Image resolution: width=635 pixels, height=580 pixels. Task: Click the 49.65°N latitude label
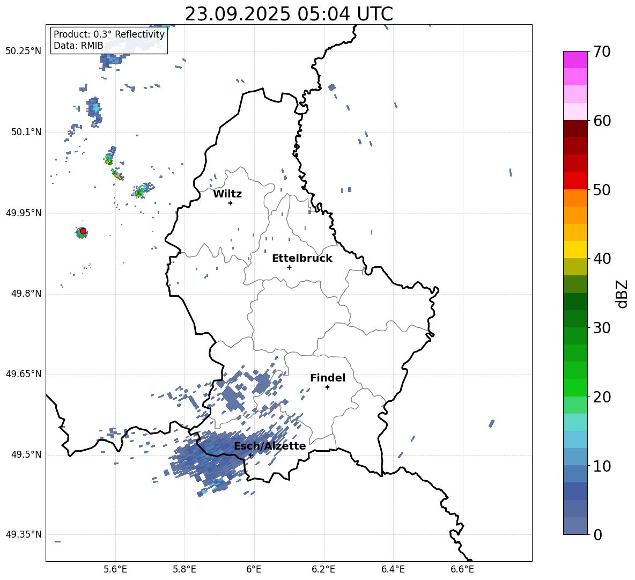click(24, 374)
